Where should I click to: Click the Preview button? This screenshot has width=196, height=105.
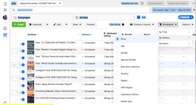coord(91,25)
